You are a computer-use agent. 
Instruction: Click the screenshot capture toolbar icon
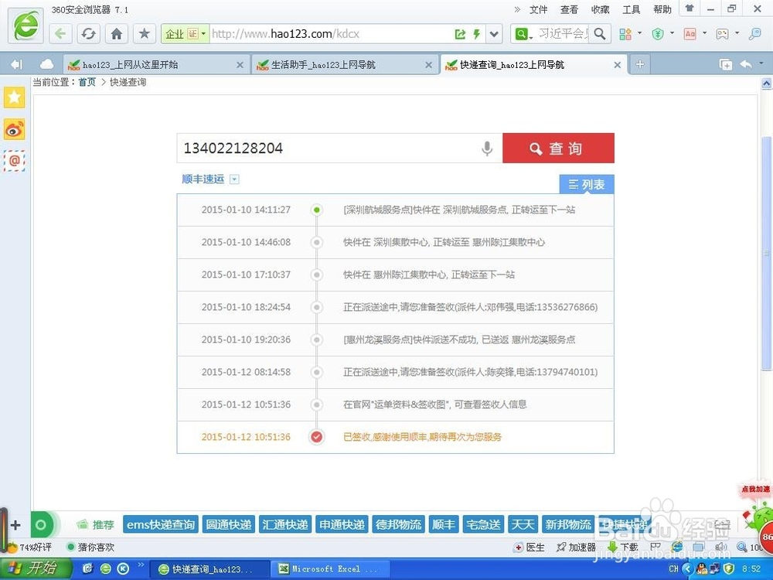click(x=722, y=34)
